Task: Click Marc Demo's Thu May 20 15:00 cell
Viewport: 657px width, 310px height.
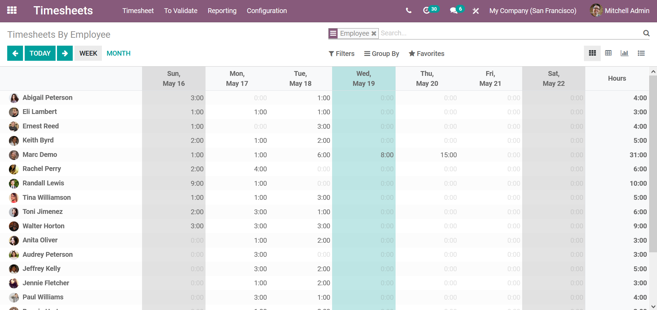Action: pyautogui.click(x=427, y=155)
